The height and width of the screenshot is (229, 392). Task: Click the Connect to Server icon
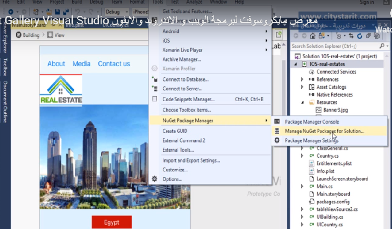tap(154, 88)
